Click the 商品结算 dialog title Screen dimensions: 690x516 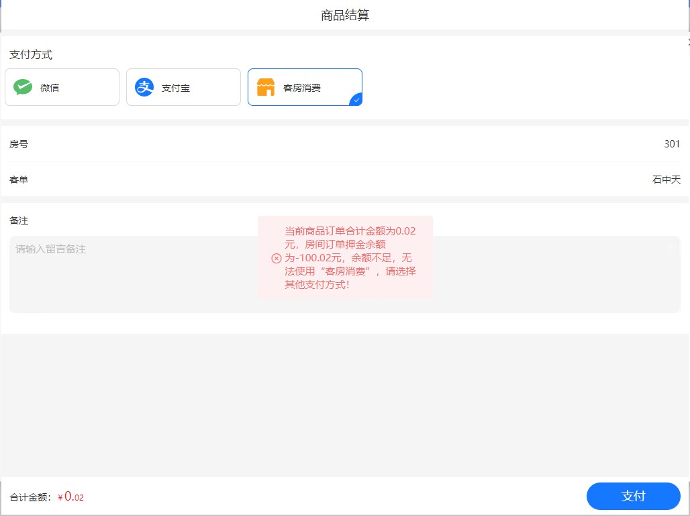[345, 15]
